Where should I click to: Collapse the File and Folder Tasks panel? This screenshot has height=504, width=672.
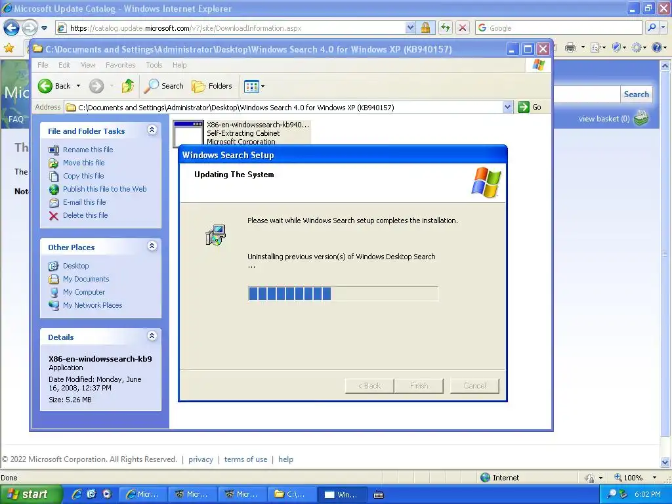152,130
